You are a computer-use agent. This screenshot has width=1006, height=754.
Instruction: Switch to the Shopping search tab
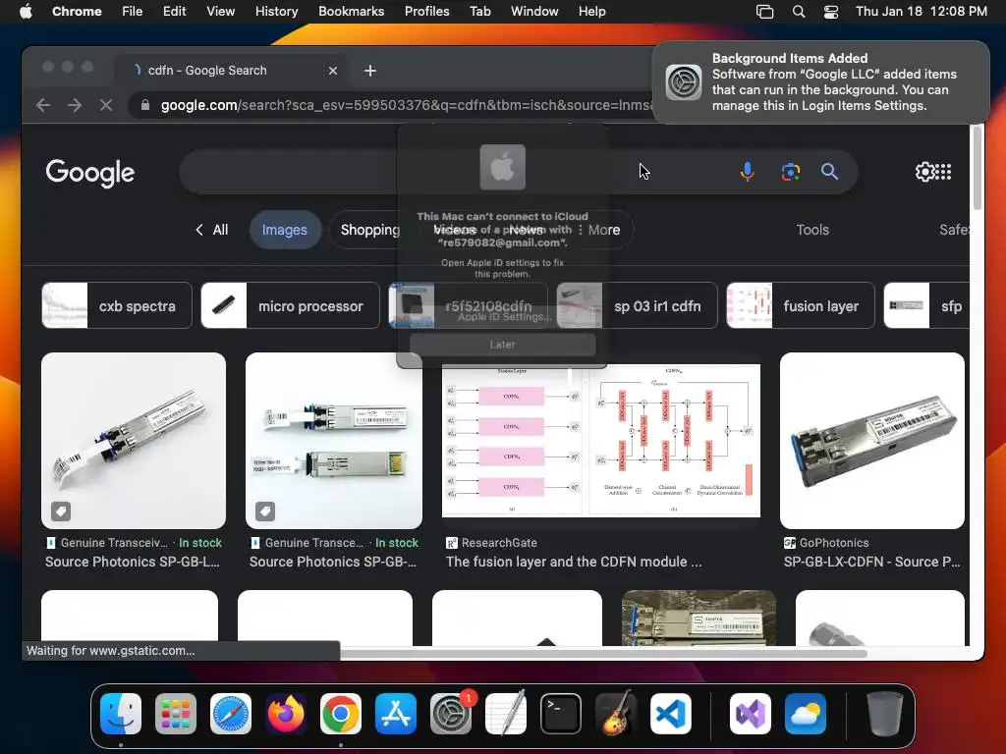pos(370,230)
